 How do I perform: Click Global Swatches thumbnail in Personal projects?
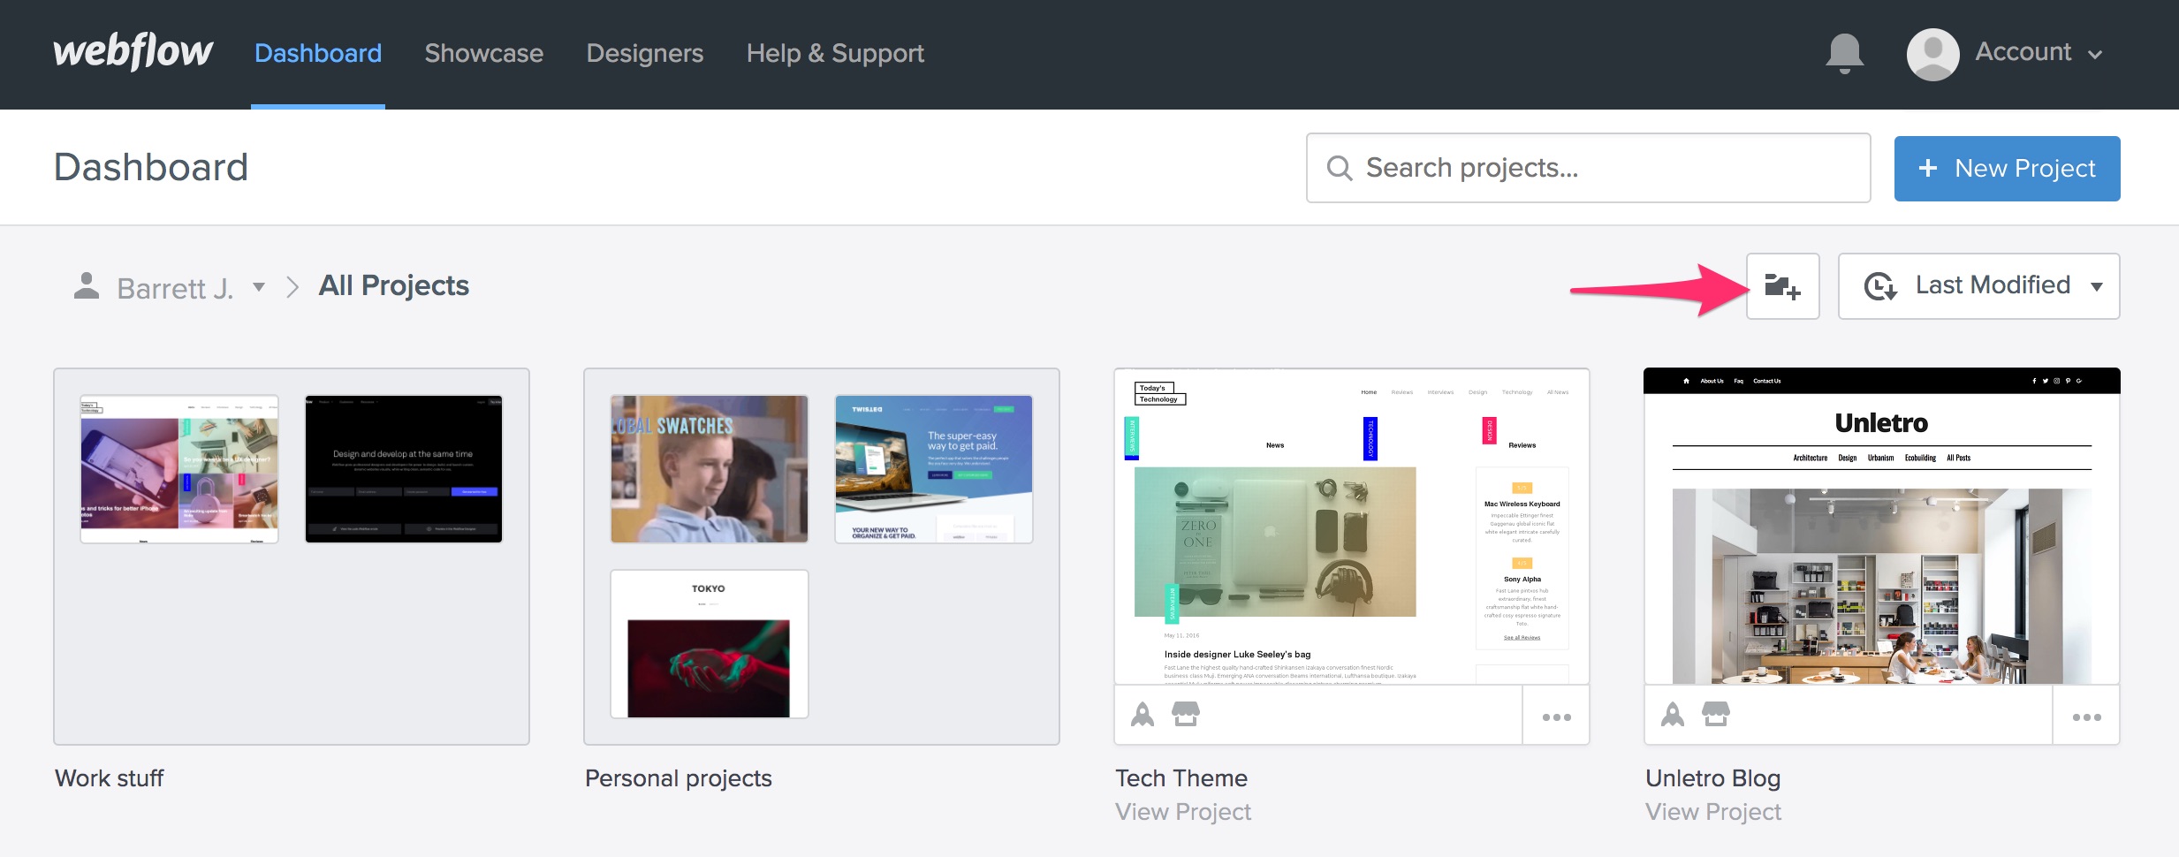pos(709,468)
